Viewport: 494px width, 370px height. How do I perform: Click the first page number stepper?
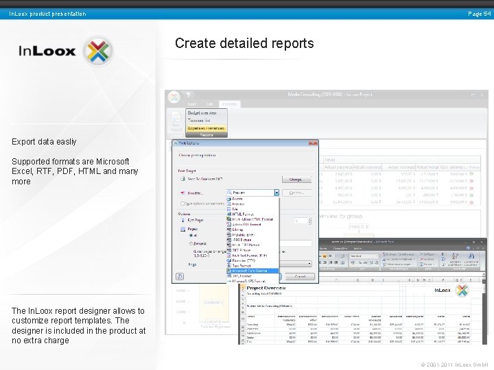pos(309,221)
